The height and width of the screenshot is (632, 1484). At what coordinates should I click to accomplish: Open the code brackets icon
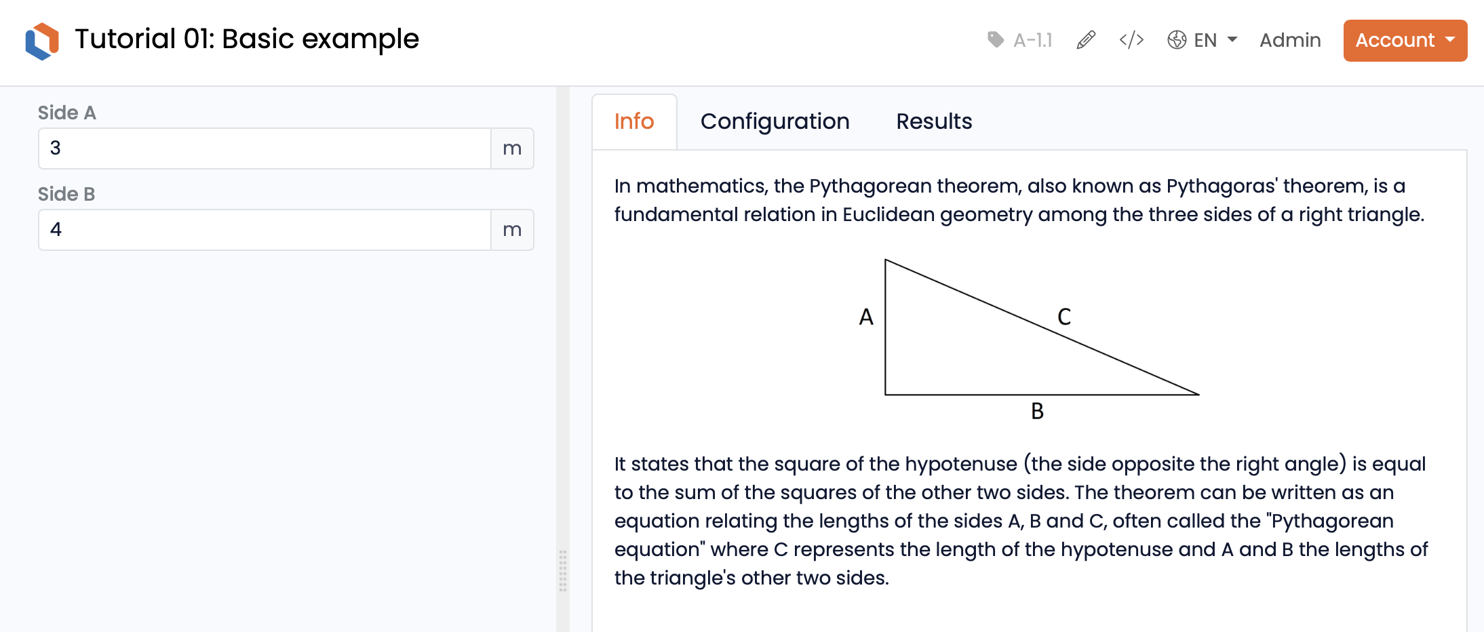[x=1131, y=40]
